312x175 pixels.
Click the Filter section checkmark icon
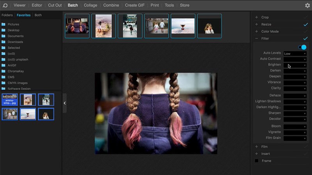(x=305, y=38)
